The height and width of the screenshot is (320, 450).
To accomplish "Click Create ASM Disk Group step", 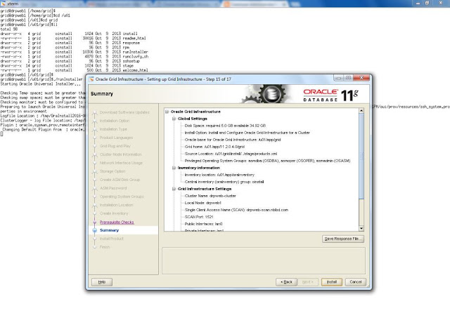I will click(120, 180).
